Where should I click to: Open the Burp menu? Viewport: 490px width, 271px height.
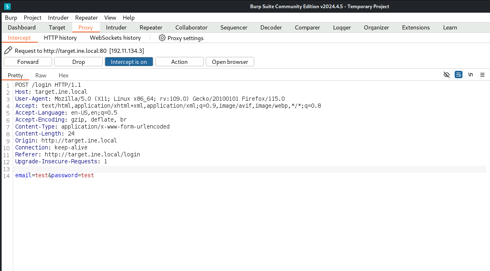pos(11,18)
